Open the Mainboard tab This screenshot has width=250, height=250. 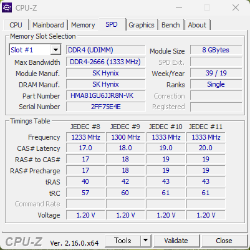[48, 25]
